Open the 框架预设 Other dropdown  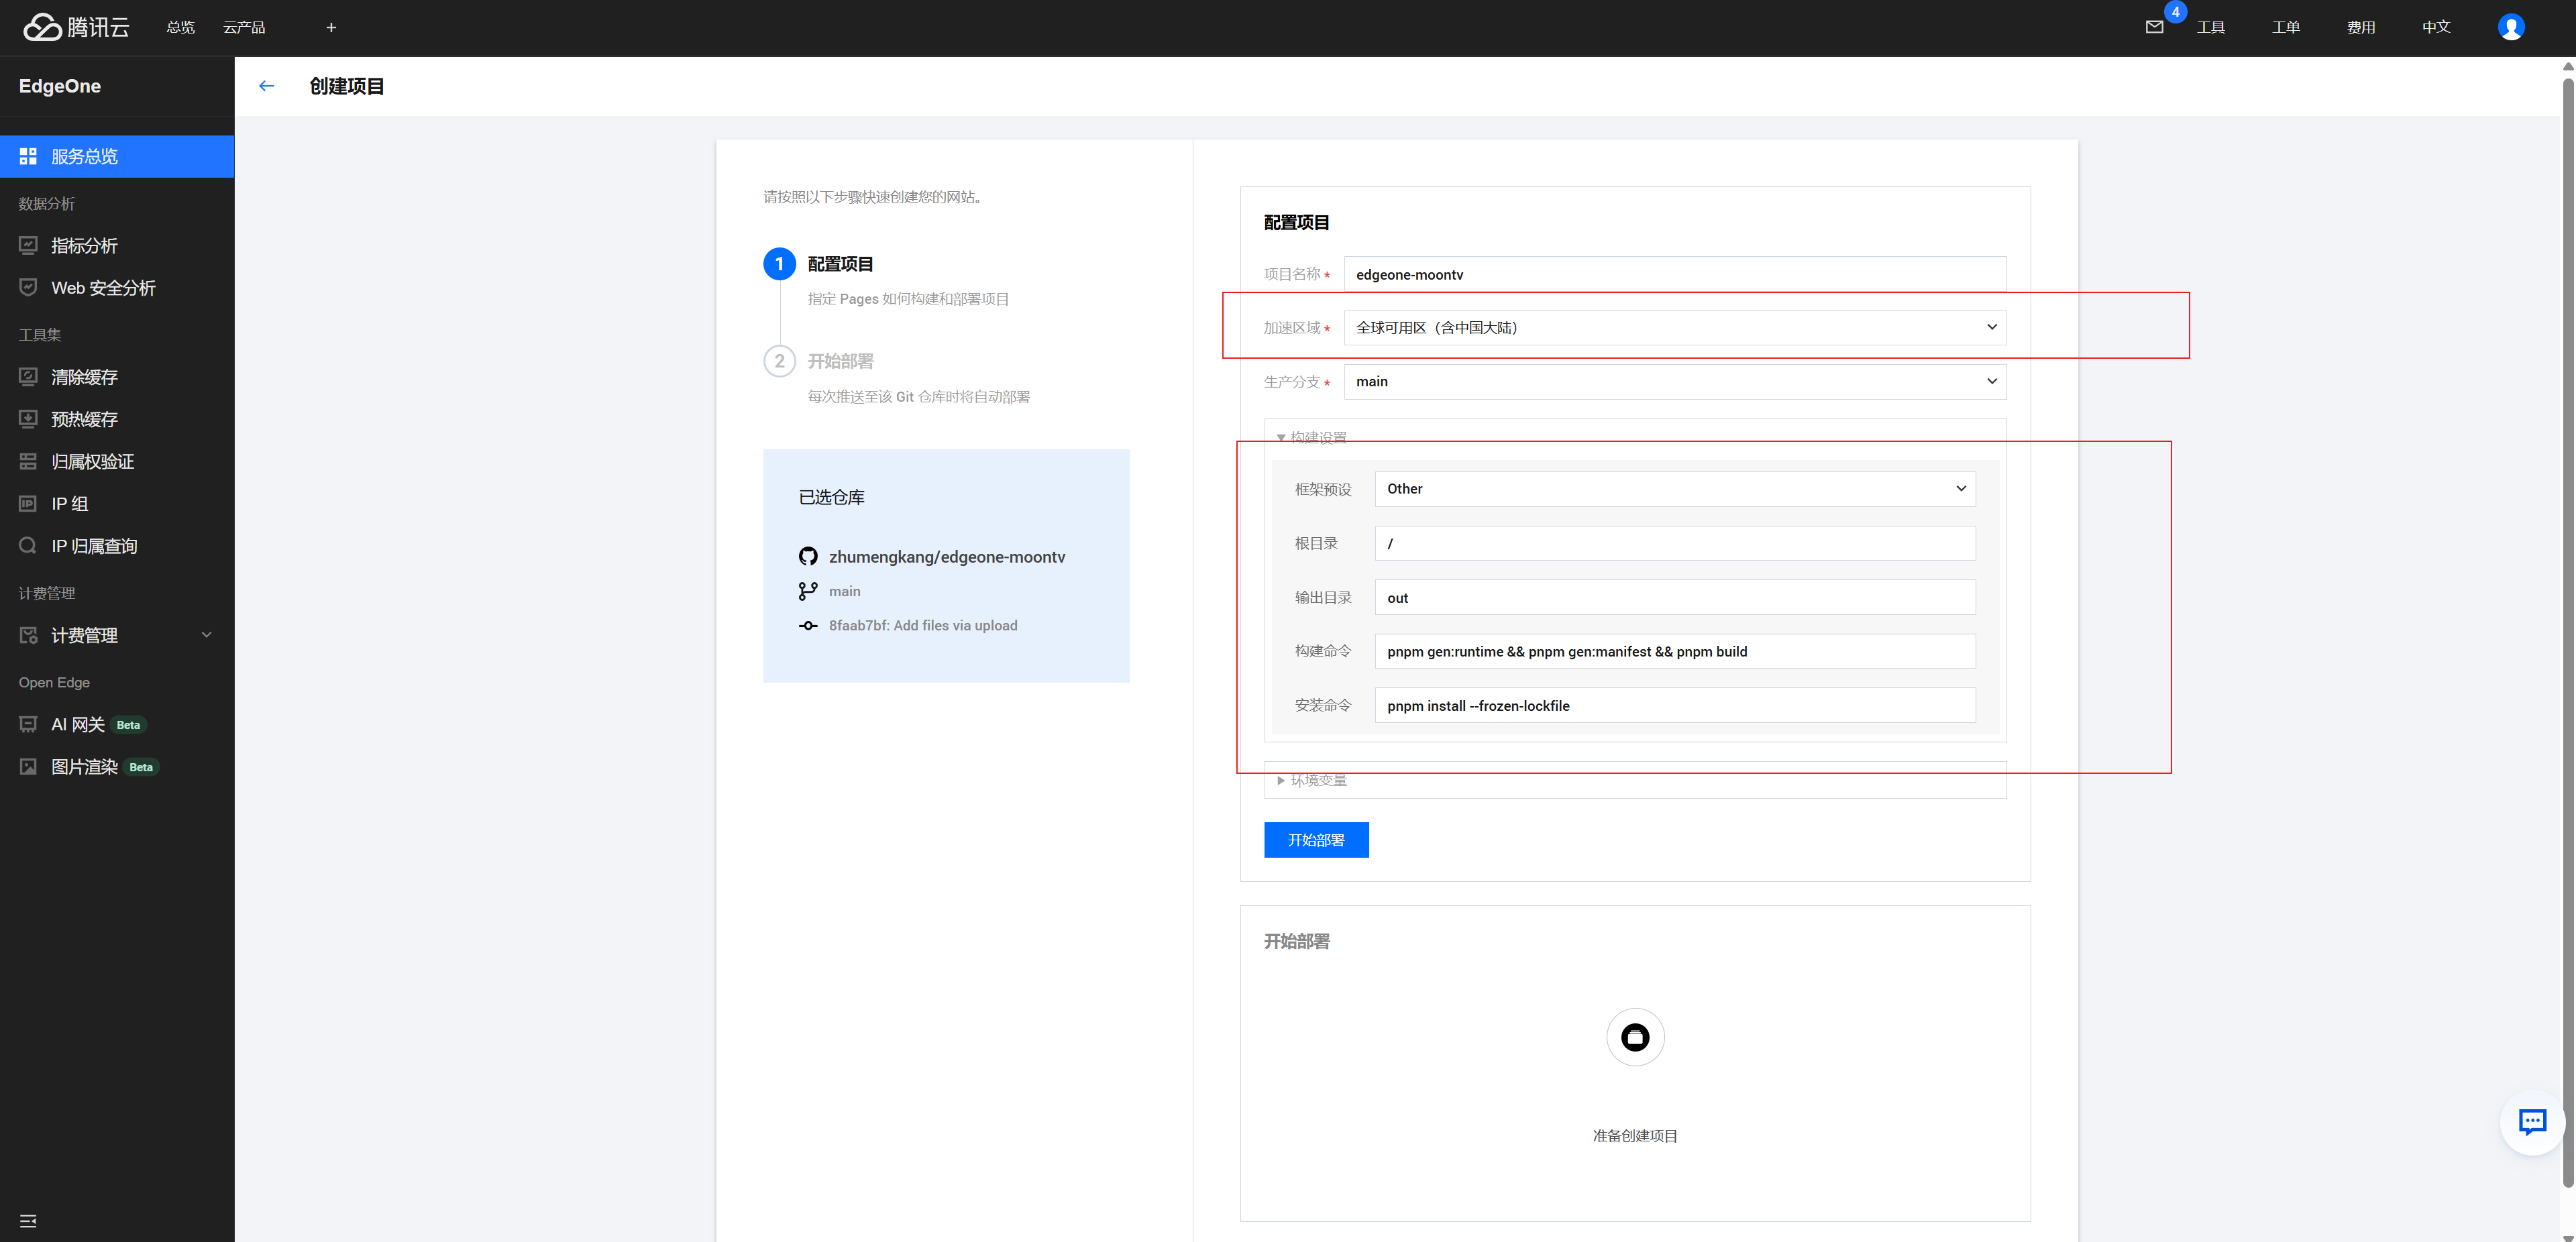pyautogui.click(x=1674, y=489)
